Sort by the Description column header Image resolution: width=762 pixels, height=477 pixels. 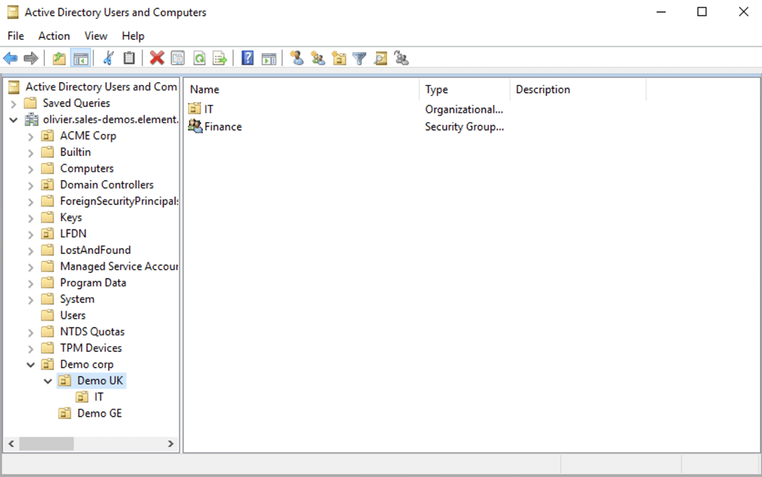tap(578, 89)
